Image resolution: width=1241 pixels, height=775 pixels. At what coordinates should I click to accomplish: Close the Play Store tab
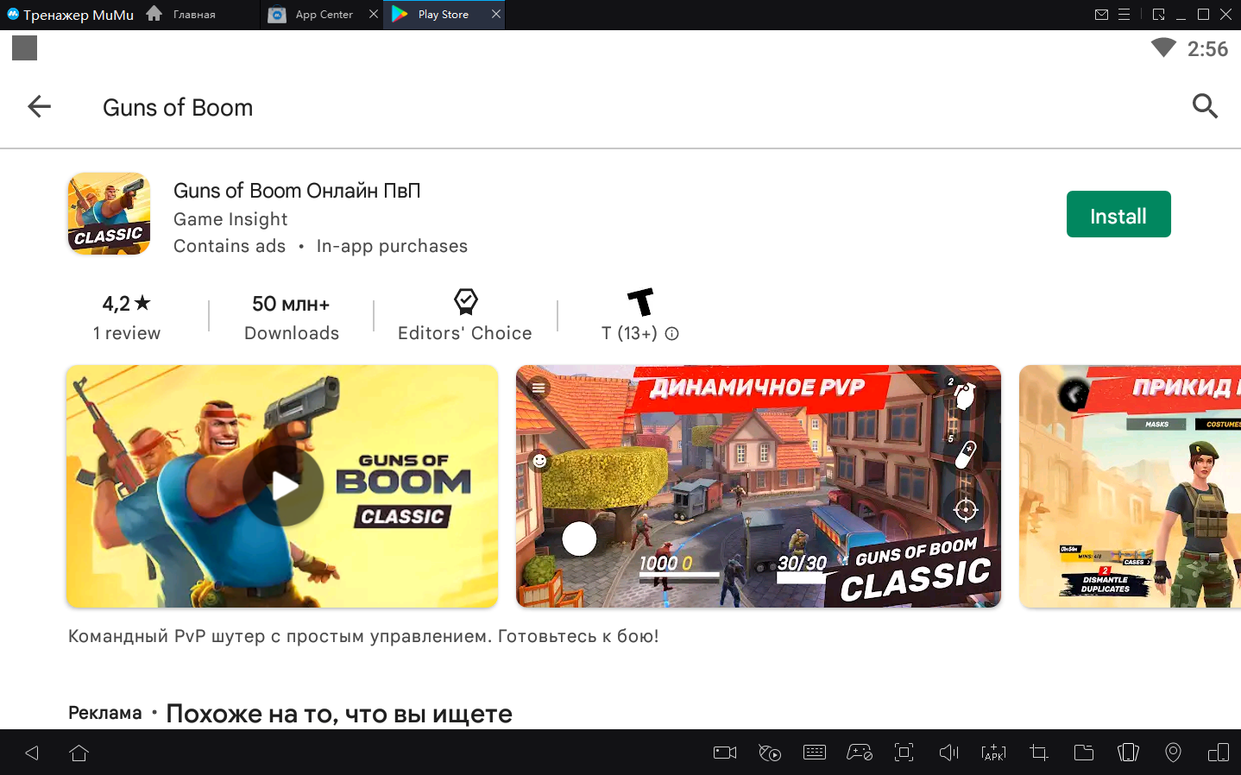pyautogui.click(x=496, y=14)
